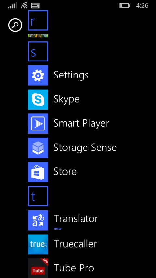This screenshot has height=278, width=156.
Task: Open letter t jump list
Action: 38,196
